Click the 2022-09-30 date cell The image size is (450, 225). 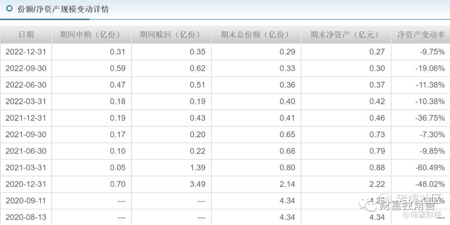coord(26,69)
